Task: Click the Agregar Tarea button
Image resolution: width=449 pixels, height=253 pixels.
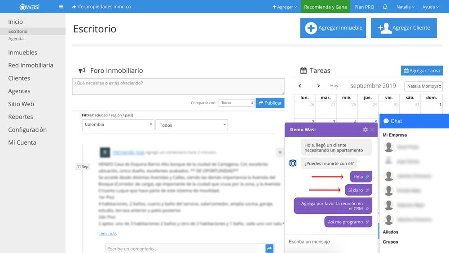Action: 422,71
